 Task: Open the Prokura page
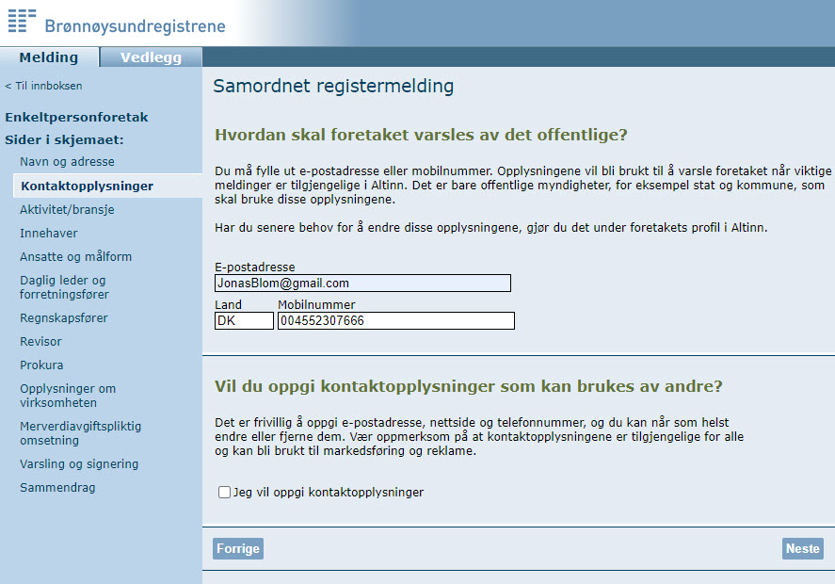[x=41, y=365]
